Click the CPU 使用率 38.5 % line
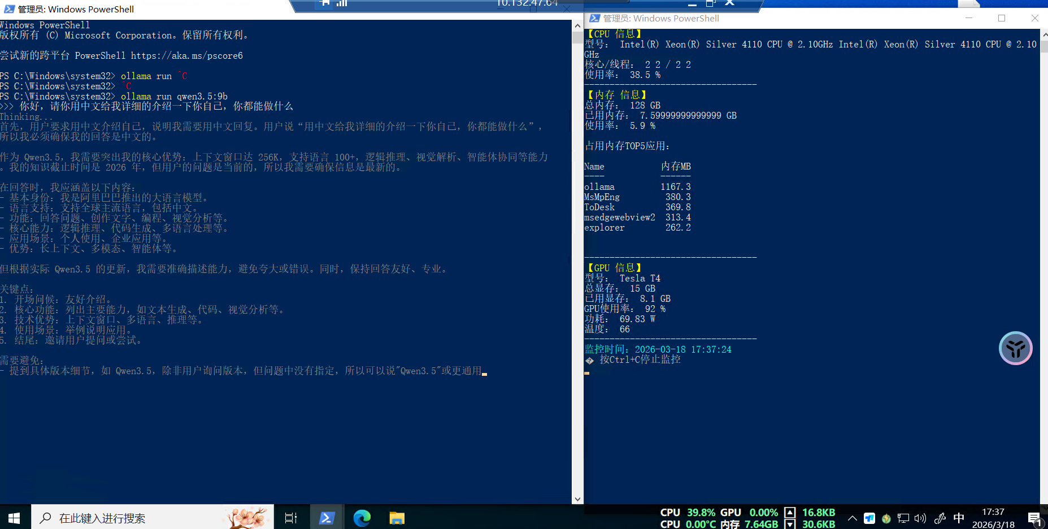The image size is (1048, 529). pos(623,75)
